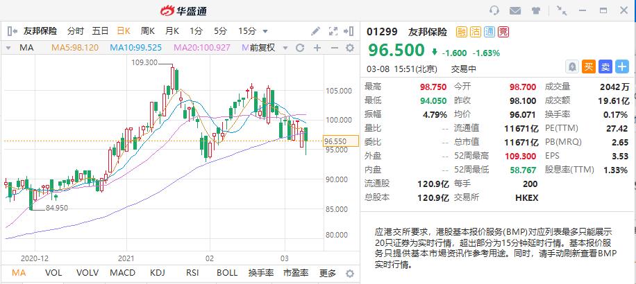Refresh chart with the reset icon
The image size is (636, 284).
300,48
